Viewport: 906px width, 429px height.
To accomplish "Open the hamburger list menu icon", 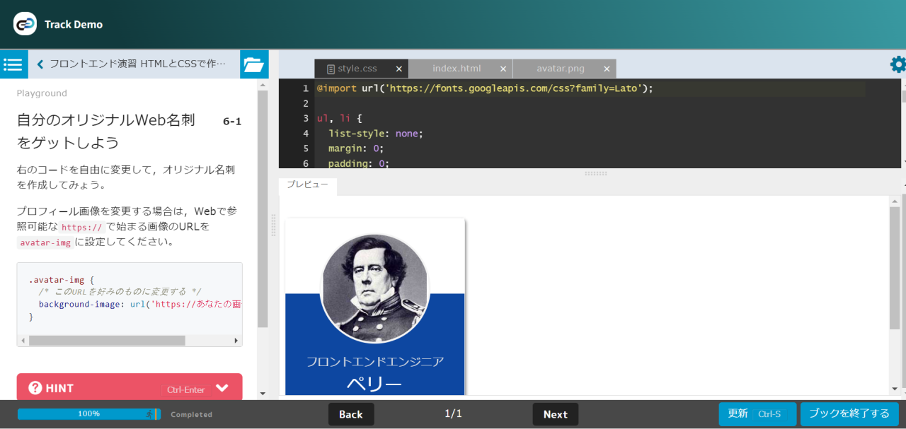I will click(13, 64).
